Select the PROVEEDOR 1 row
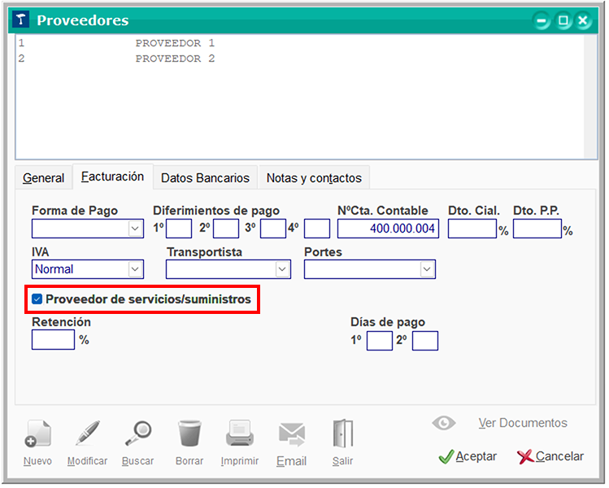The height and width of the screenshot is (488, 609). 300,43
